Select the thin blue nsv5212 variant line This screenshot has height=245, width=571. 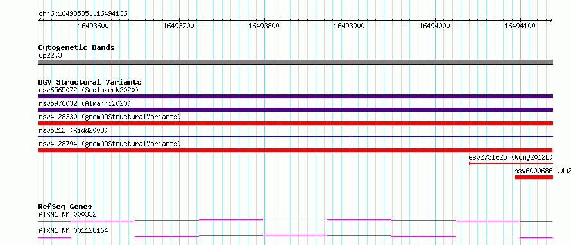click(295, 136)
